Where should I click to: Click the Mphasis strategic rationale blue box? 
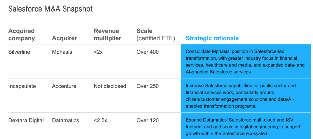246,61
